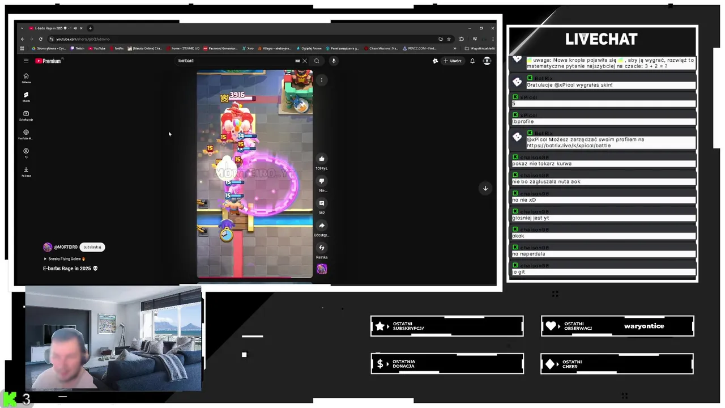Click the Ostatnia Donacja panel

click(447, 364)
